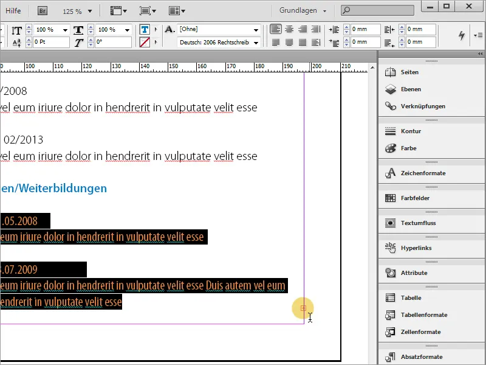
Task: Open the [Ohne] character style dropdown
Action: coord(256,30)
